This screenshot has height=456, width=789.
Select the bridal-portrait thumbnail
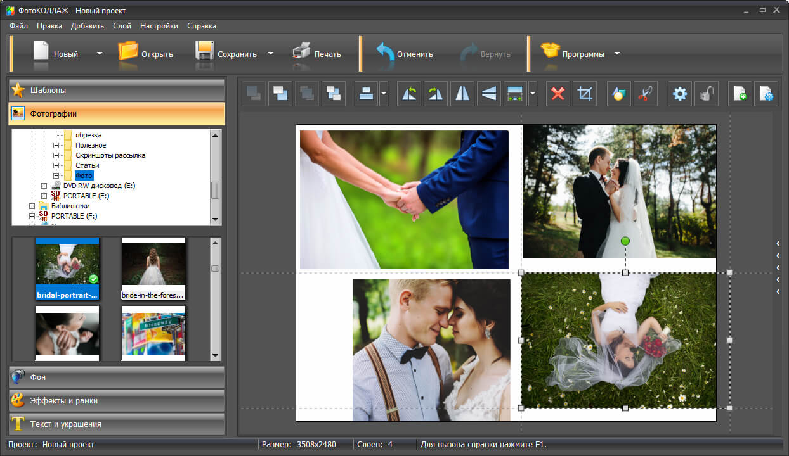(67, 269)
